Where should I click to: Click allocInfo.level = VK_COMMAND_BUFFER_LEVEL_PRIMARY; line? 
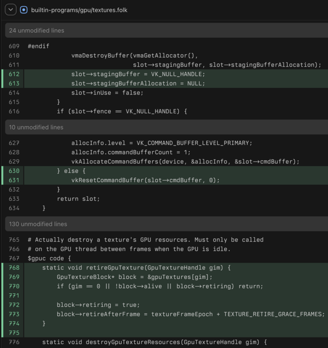162,143
